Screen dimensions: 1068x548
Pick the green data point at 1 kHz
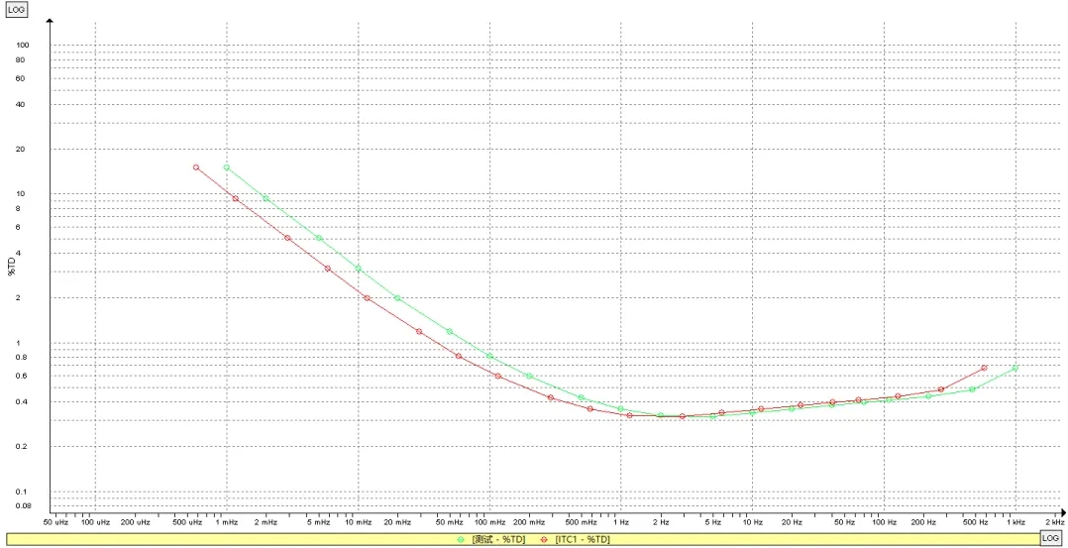tap(1015, 369)
